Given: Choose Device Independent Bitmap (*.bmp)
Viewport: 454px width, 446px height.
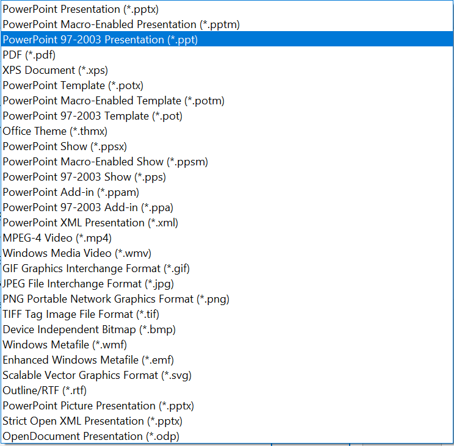Looking at the screenshot, I should click(227, 329).
